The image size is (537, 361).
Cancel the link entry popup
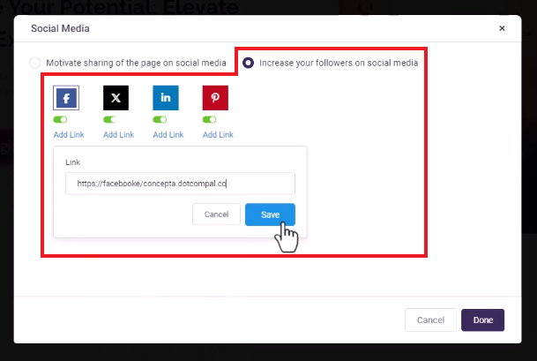coord(216,214)
